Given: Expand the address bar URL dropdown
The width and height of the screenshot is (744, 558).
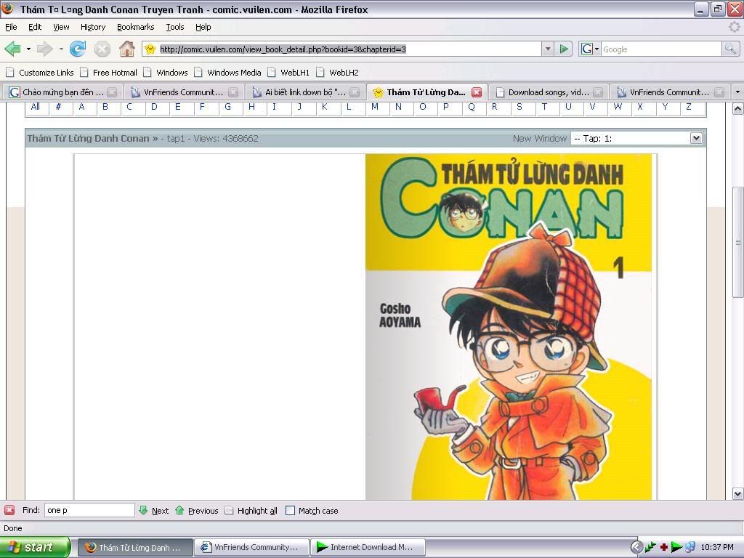Looking at the screenshot, I should [x=548, y=49].
